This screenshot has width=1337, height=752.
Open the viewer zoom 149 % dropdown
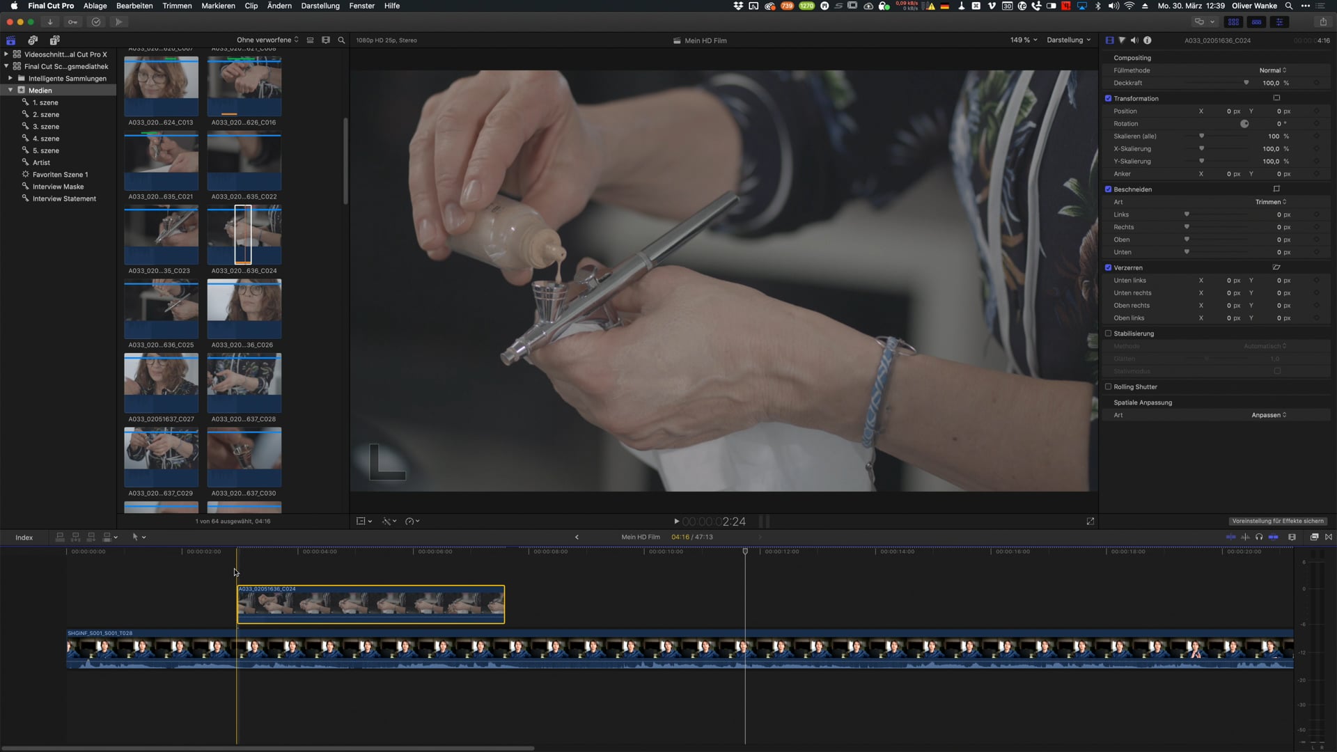1023,40
